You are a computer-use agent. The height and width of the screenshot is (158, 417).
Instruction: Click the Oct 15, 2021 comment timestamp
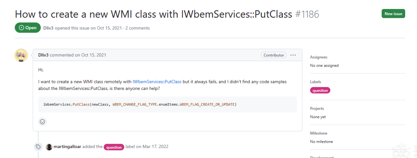point(94,55)
